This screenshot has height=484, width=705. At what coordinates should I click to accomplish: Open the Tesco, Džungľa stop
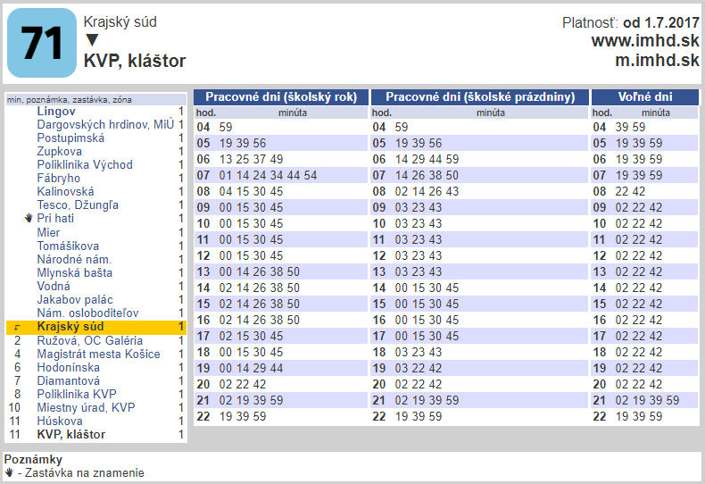tap(78, 205)
